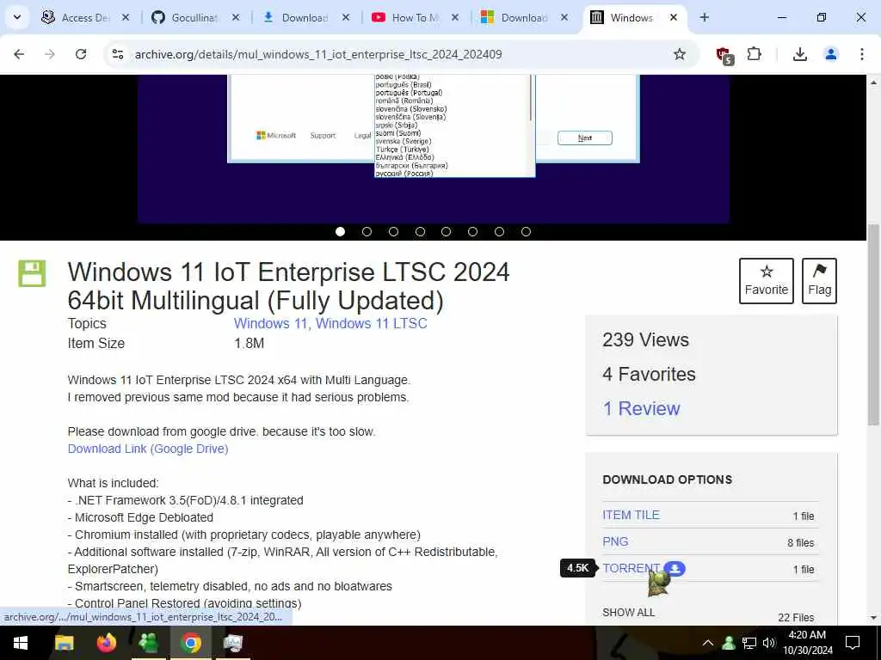Open the green people app on taskbar
881x660 pixels.
148,643
